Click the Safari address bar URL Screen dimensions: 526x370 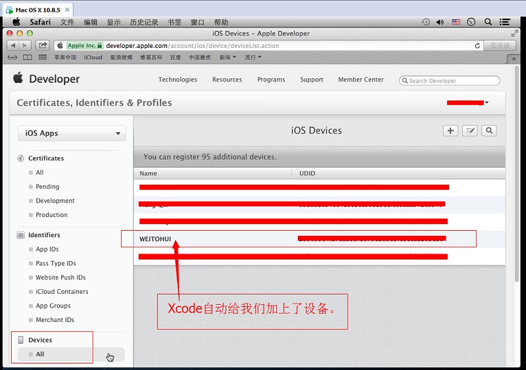193,45
